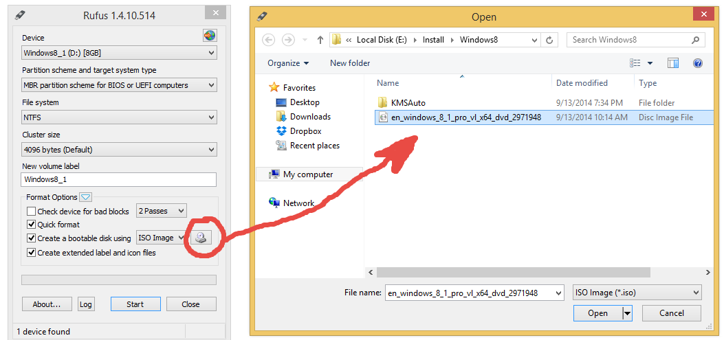Click the scroll right arrow

pyautogui.click(x=707, y=273)
